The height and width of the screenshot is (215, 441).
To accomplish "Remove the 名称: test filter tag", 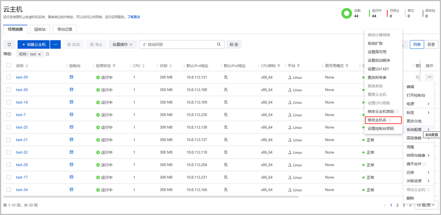I will point(40,54).
